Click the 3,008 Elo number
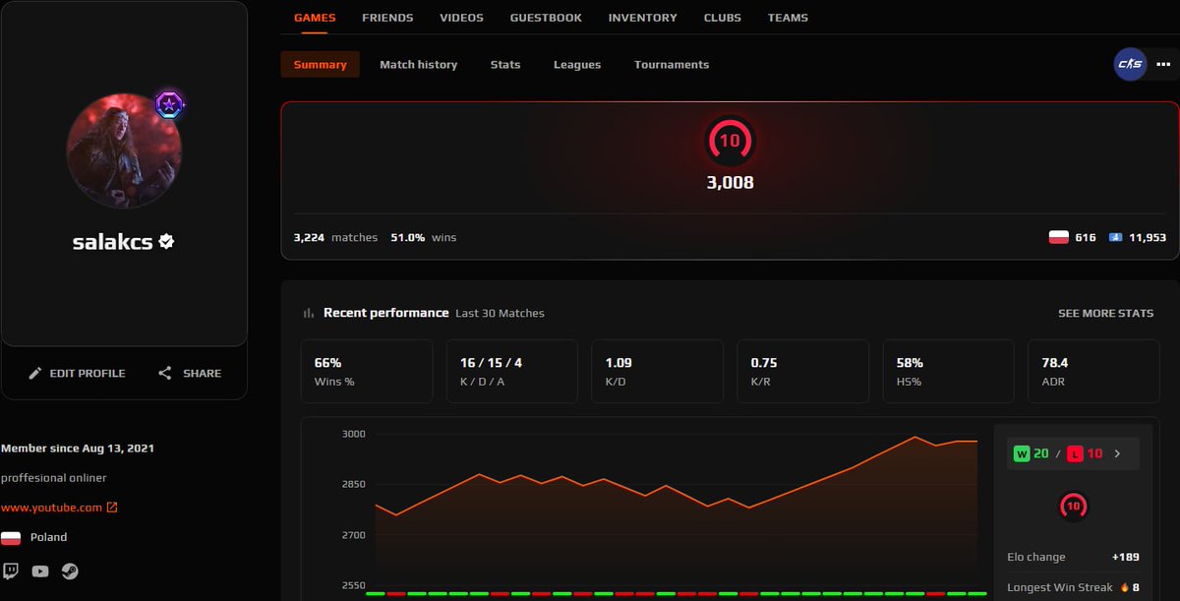Viewport: 1180px width, 601px height. (x=730, y=183)
